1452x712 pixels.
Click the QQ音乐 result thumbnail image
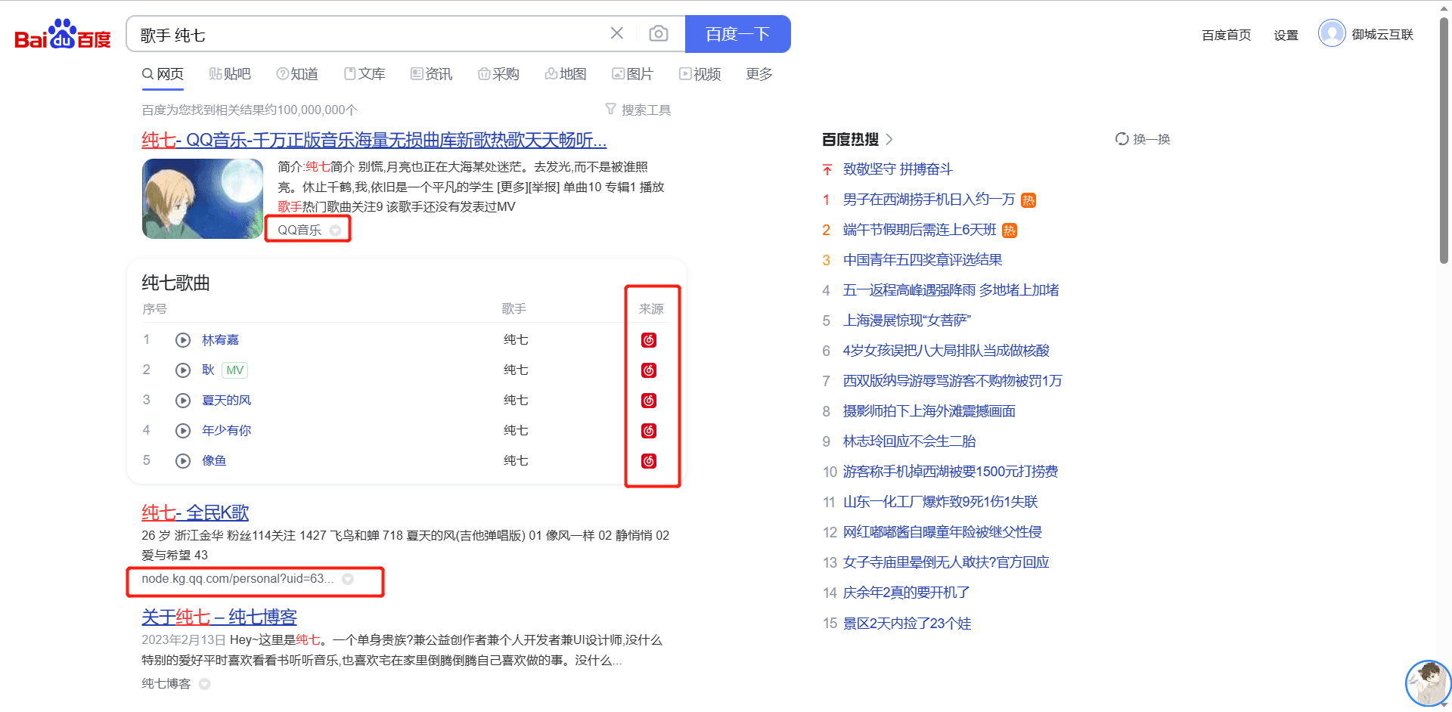(x=203, y=199)
